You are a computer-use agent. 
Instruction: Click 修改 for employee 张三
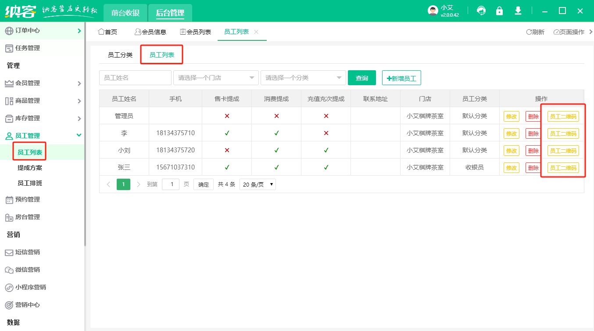pos(511,168)
